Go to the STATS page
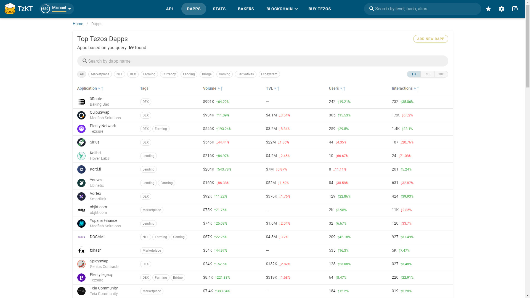Viewport: 530px width, 298px height. click(219, 9)
